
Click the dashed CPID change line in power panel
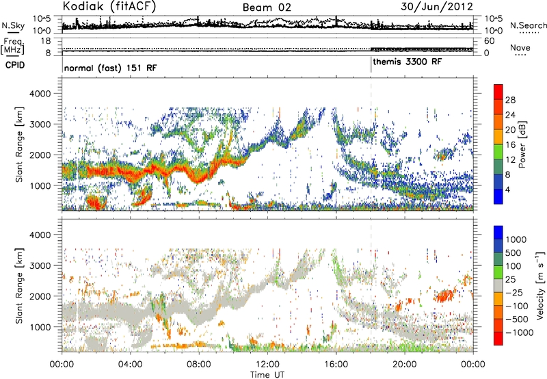[x=371, y=144]
